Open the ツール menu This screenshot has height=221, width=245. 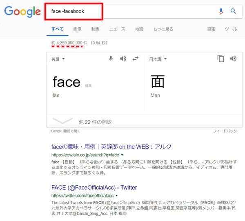point(231,29)
